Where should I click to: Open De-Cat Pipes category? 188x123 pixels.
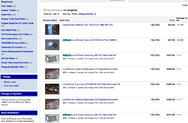click(x=8, y=58)
